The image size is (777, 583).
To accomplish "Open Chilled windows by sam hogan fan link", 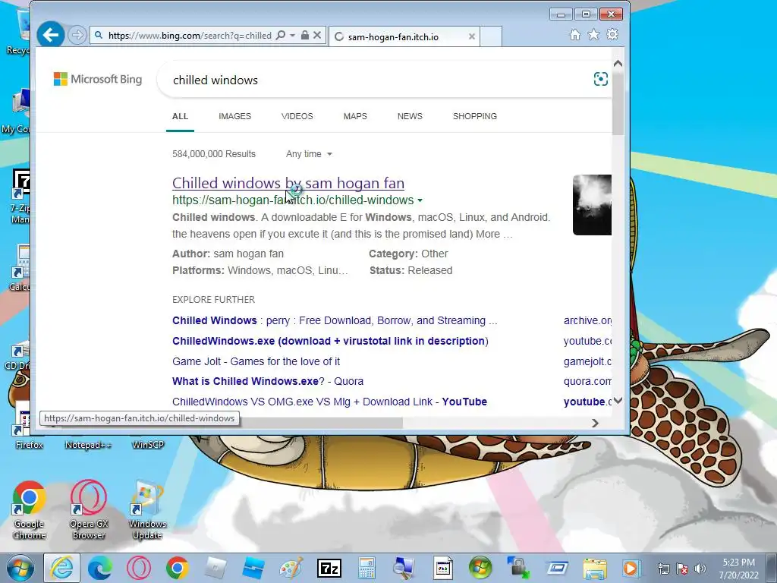I will click(x=288, y=183).
